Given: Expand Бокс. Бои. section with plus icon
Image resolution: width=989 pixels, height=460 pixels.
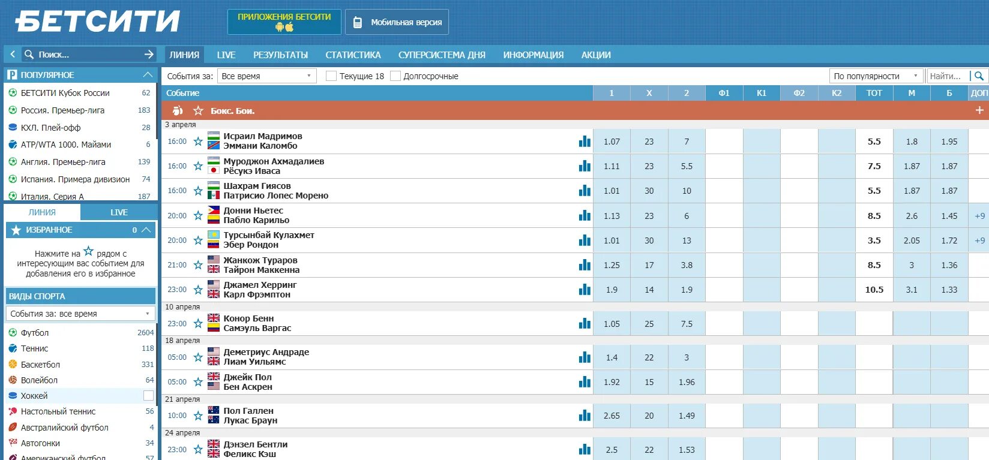Looking at the screenshot, I should 979,110.
